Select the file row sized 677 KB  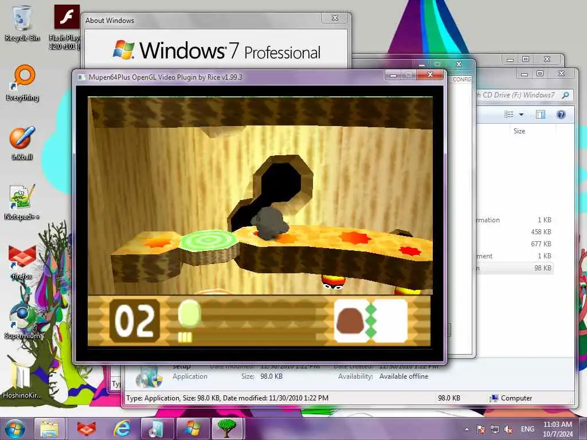514,244
